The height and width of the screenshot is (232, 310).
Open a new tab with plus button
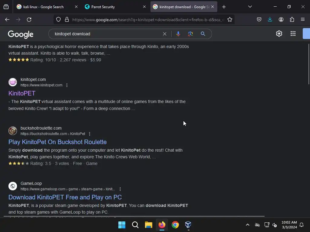pyautogui.click(x=224, y=7)
